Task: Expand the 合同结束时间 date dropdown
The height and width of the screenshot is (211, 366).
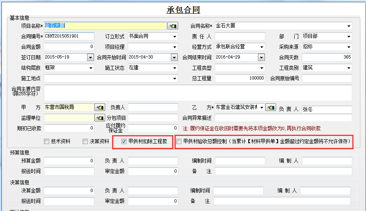Action: (262, 57)
